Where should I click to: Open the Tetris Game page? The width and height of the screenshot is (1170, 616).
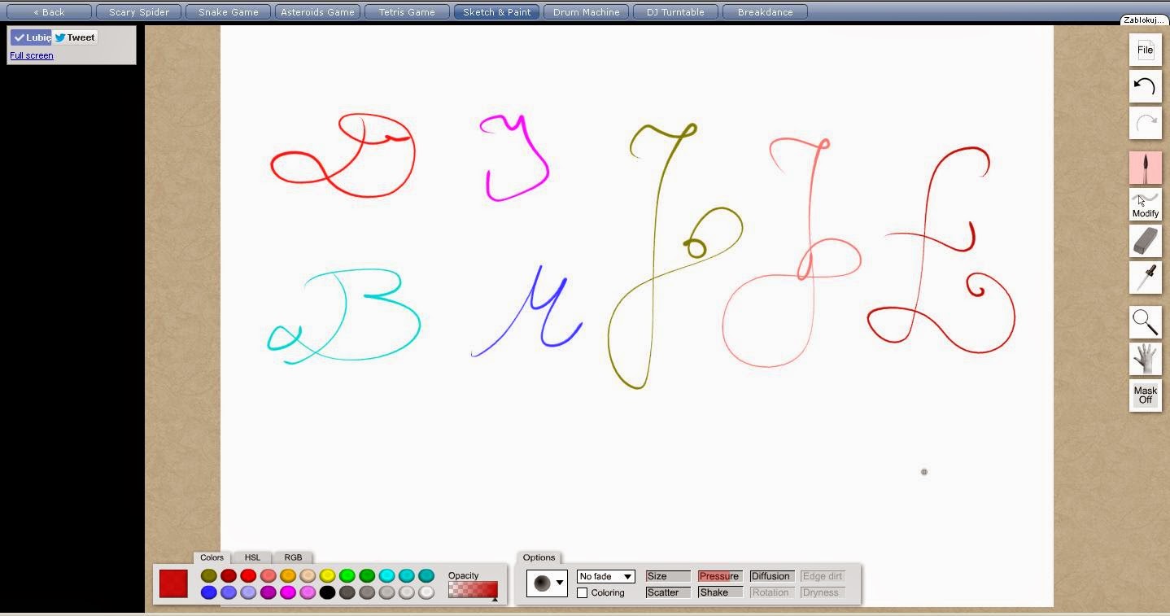407,11
